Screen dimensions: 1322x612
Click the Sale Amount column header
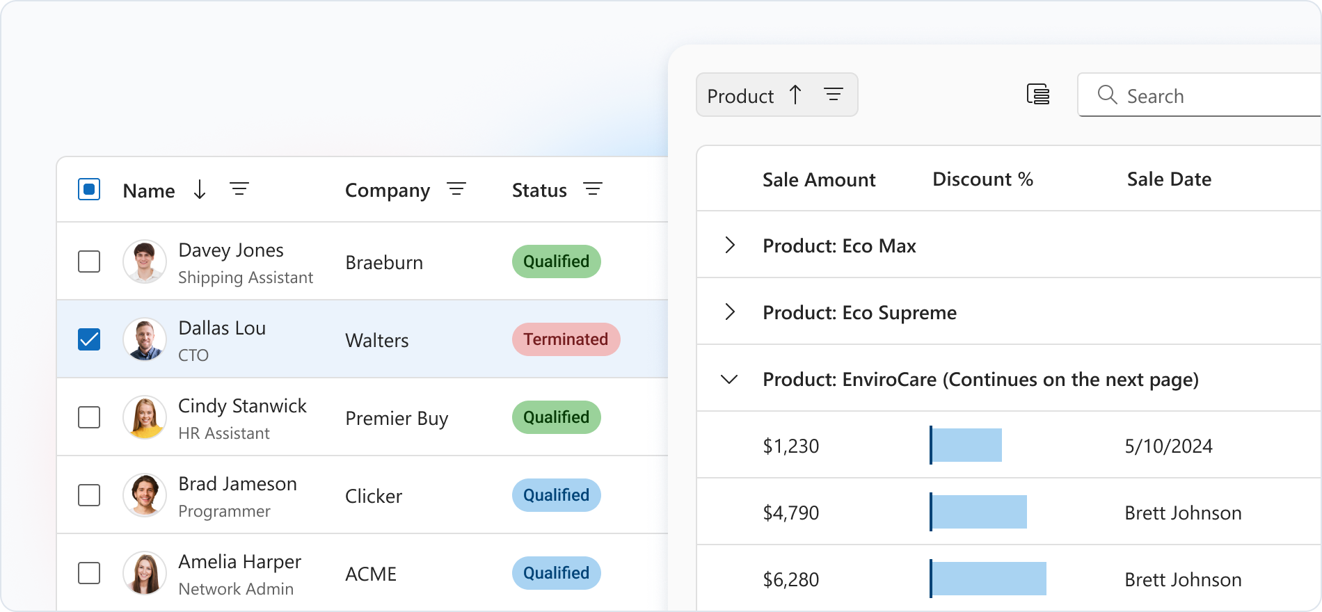tap(818, 179)
